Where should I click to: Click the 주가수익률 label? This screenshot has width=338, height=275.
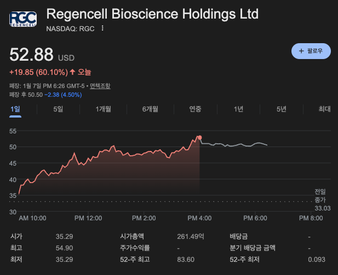(135, 248)
